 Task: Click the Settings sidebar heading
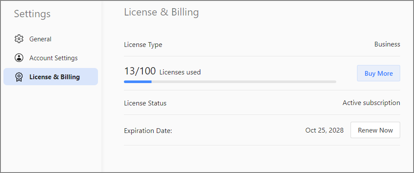32,14
